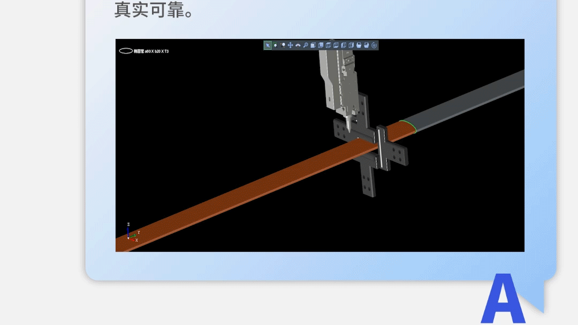Pick the last cube icon before bucket icons
Viewport: 578px width, 325px height.
(351, 45)
